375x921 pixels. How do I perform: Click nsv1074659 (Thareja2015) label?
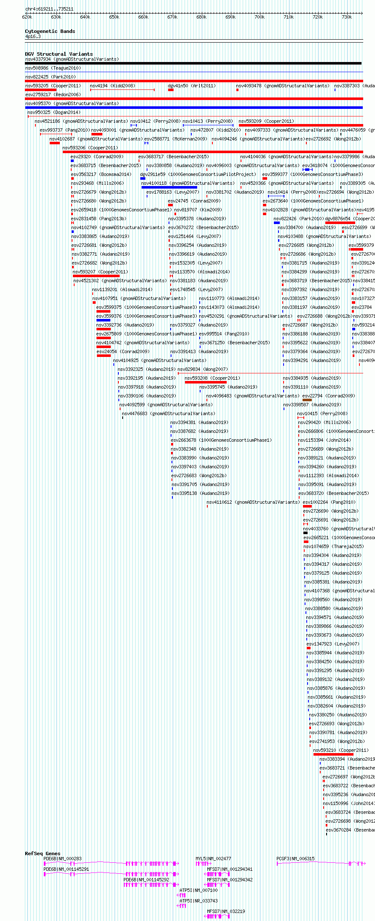pos(334,546)
